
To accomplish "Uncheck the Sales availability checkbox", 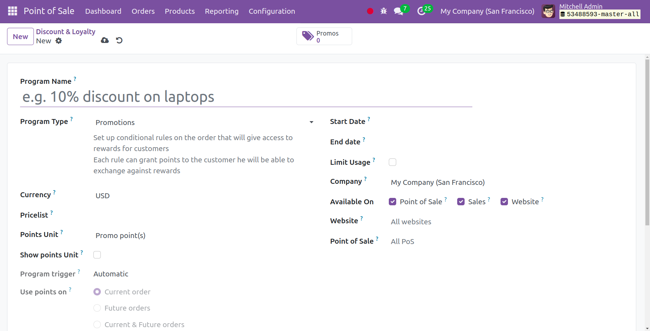I will 461,202.
